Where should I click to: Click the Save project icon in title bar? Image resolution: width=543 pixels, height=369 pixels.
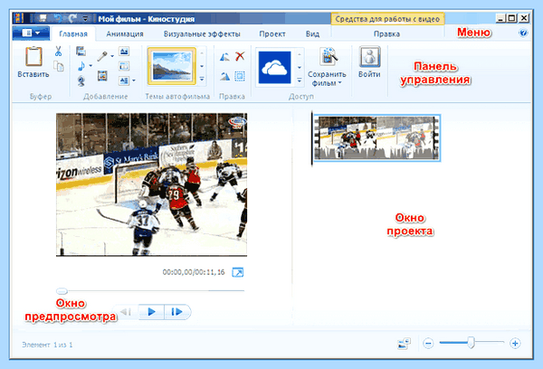[x=43, y=18]
